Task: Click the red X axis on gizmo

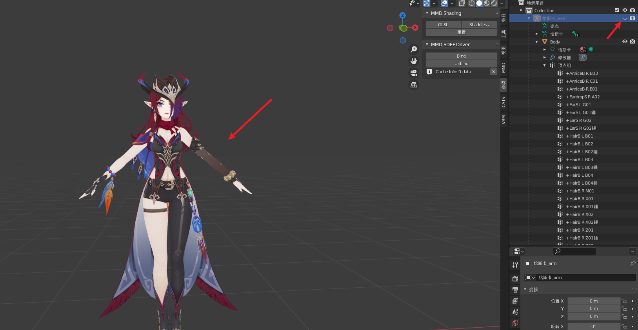Action: [415, 28]
